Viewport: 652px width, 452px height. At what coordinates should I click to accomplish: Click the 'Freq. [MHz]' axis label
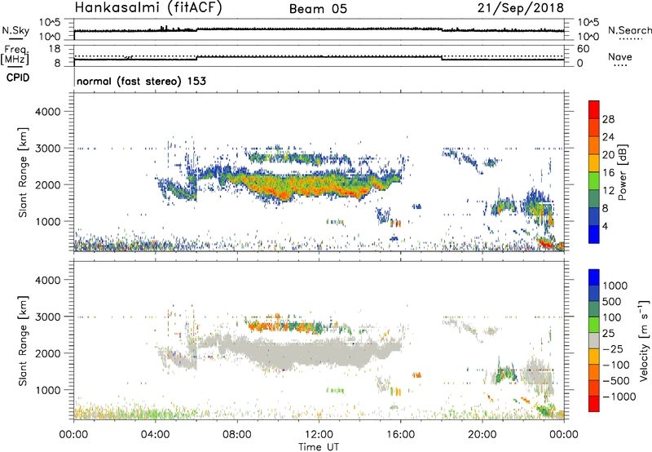pyautogui.click(x=15, y=55)
